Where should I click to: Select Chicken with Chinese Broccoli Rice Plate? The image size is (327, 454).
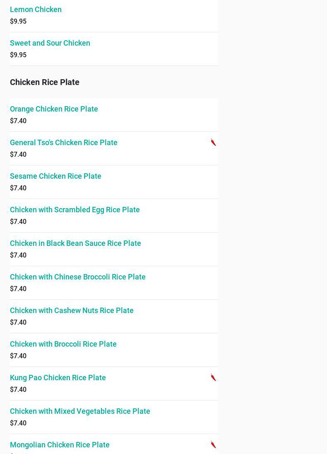(x=77, y=277)
